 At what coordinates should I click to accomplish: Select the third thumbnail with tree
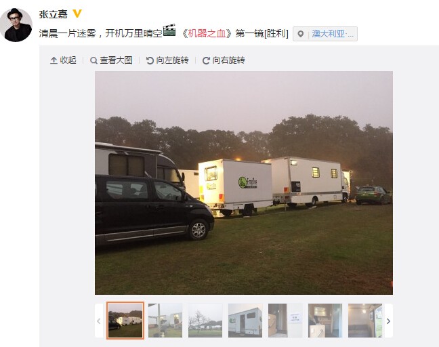[x=205, y=321]
